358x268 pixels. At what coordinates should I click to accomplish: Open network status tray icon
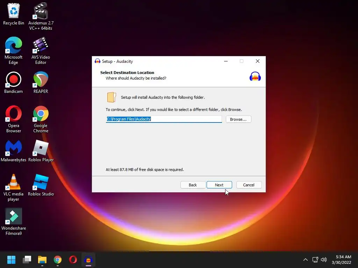tap(315, 260)
